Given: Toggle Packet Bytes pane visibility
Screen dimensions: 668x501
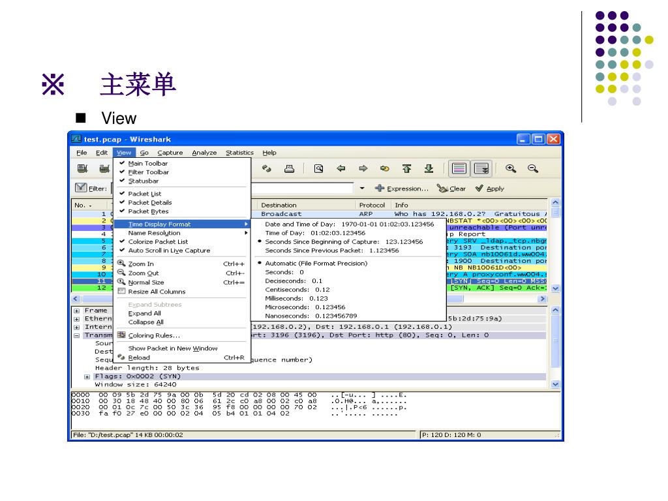Looking at the screenshot, I should (x=148, y=211).
